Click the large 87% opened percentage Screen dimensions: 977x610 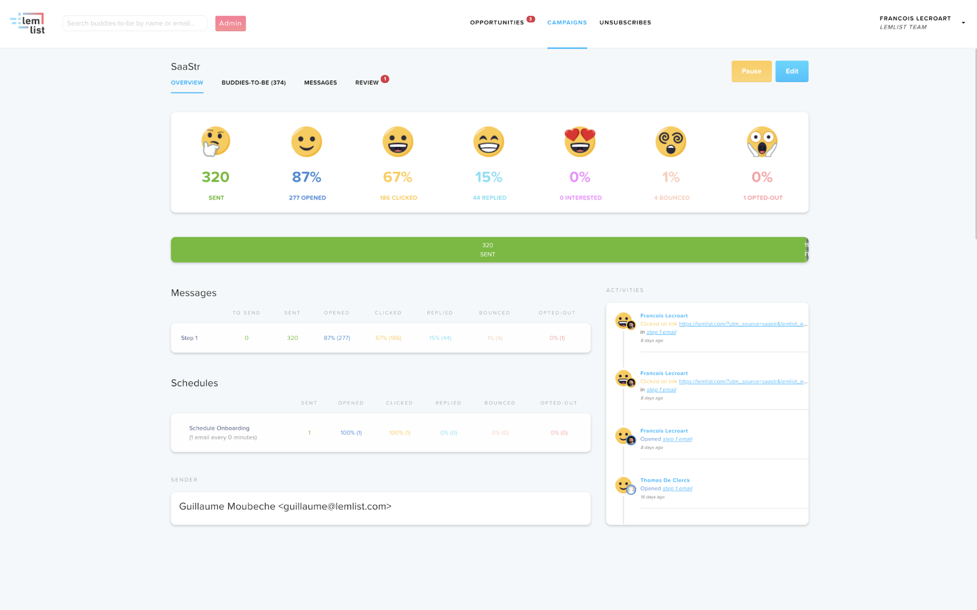307,177
